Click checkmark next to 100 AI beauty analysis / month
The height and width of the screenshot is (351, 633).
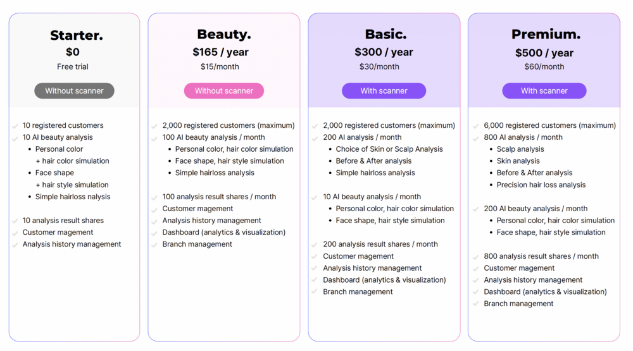coord(154,138)
